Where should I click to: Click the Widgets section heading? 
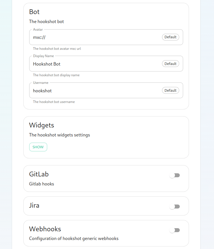coord(42,125)
